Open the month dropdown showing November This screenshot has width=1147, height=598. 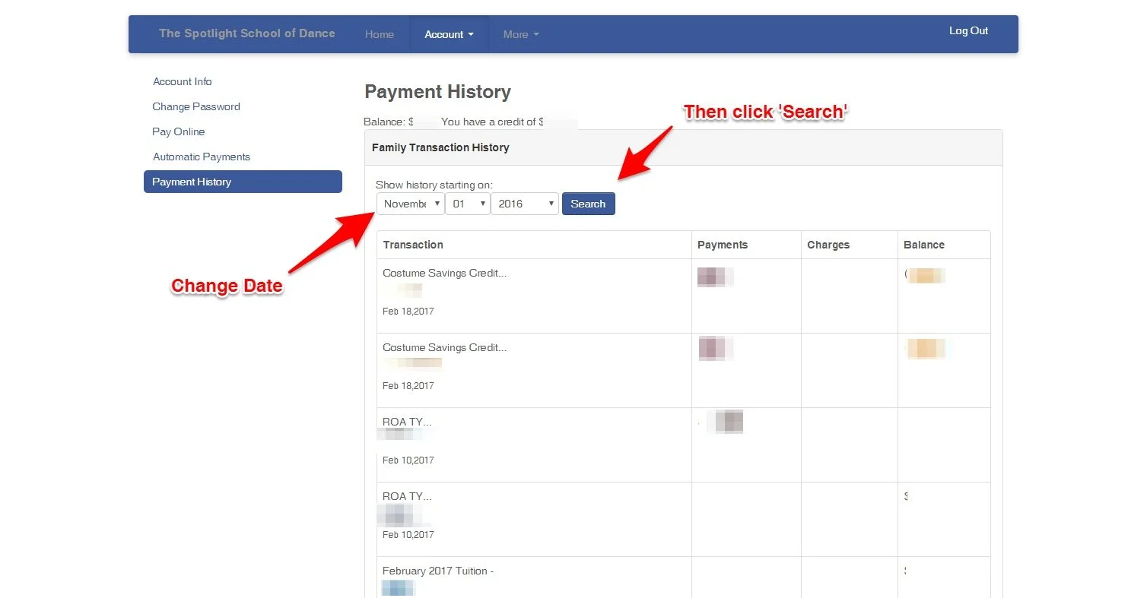click(x=411, y=204)
